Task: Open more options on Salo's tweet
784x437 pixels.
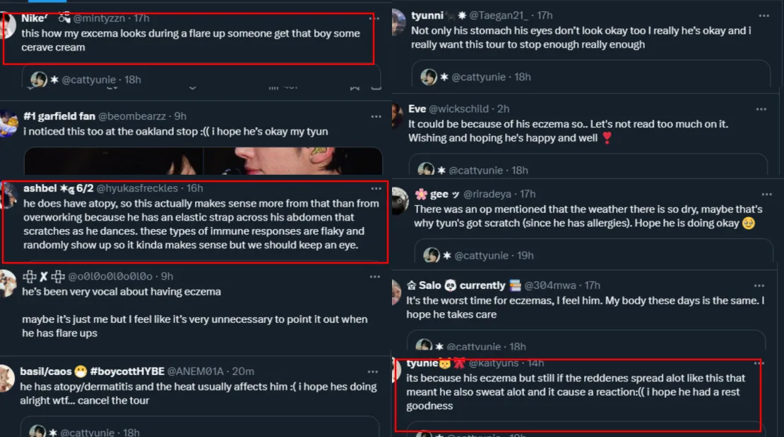Action: pyautogui.click(x=759, y=285)
